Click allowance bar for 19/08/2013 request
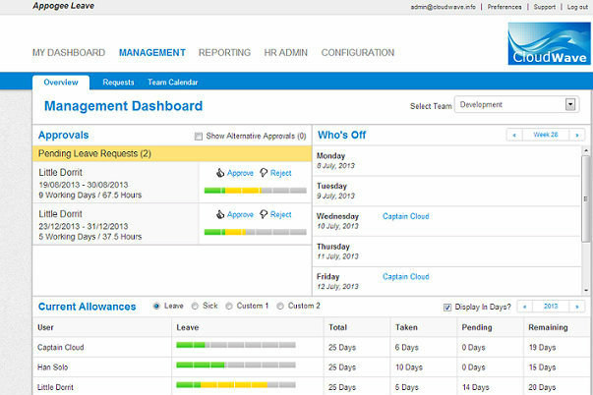Image resolution: width=593 pixels, height=395 pixels. tap(256, 191)
